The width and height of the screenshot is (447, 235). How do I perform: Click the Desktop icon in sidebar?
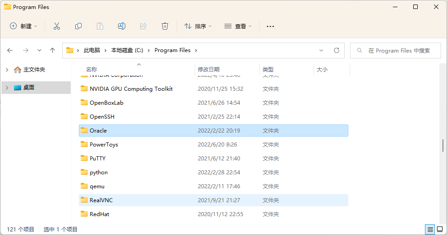[x=18, y=88]
